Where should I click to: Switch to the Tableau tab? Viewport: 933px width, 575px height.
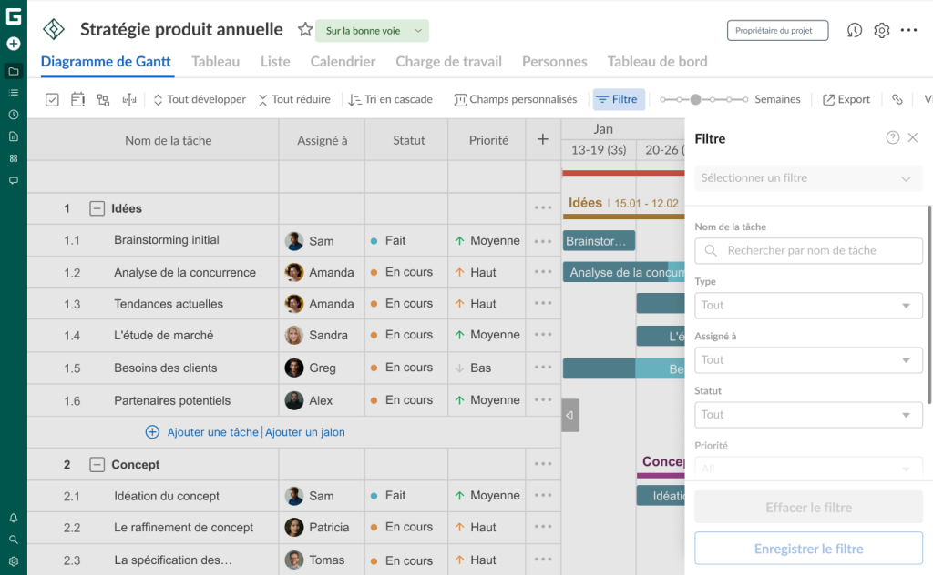tap(215, 62)
